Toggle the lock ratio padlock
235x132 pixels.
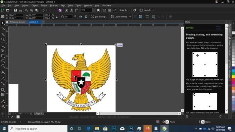(56, 17)
